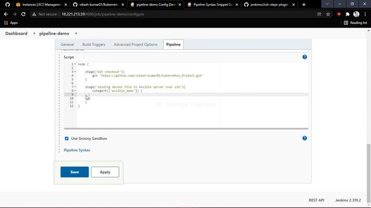
Task: Close the vikash-kumar01 Kubernetes tab
Action: (x=122, y=5)
